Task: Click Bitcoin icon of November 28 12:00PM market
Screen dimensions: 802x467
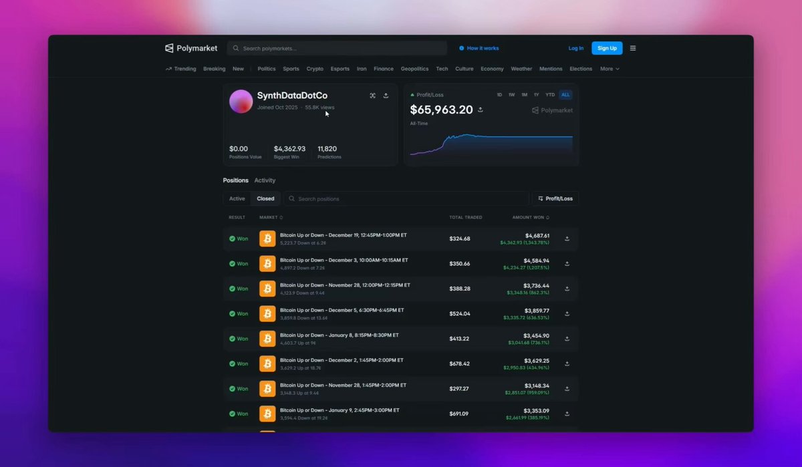Action: tap(267, 289)
